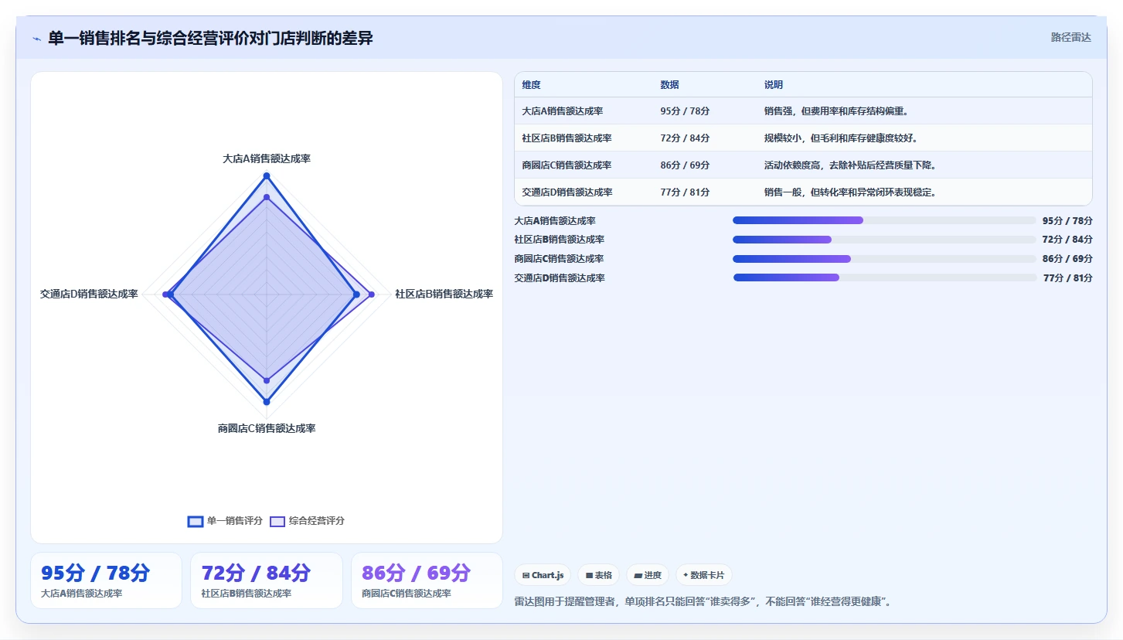Click description 销售强，但费用率和库存结构偏重。
1123x640 pixels.
(839, 111)
